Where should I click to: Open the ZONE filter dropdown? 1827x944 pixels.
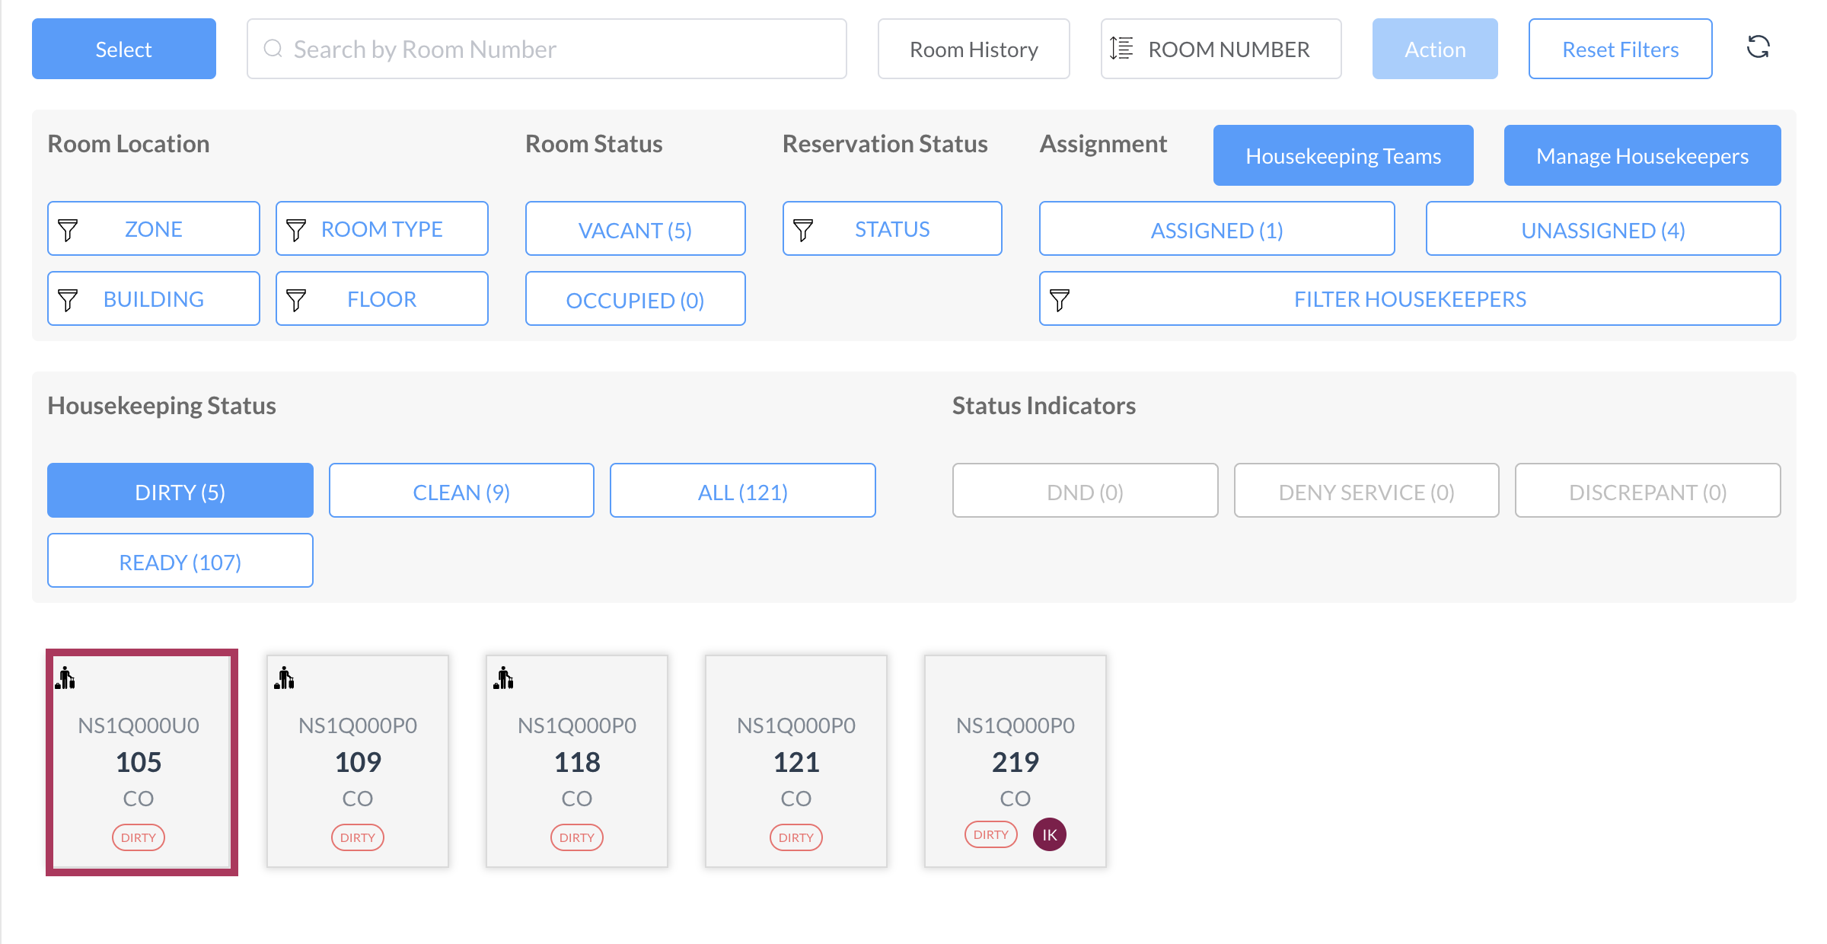click(153, 229)
